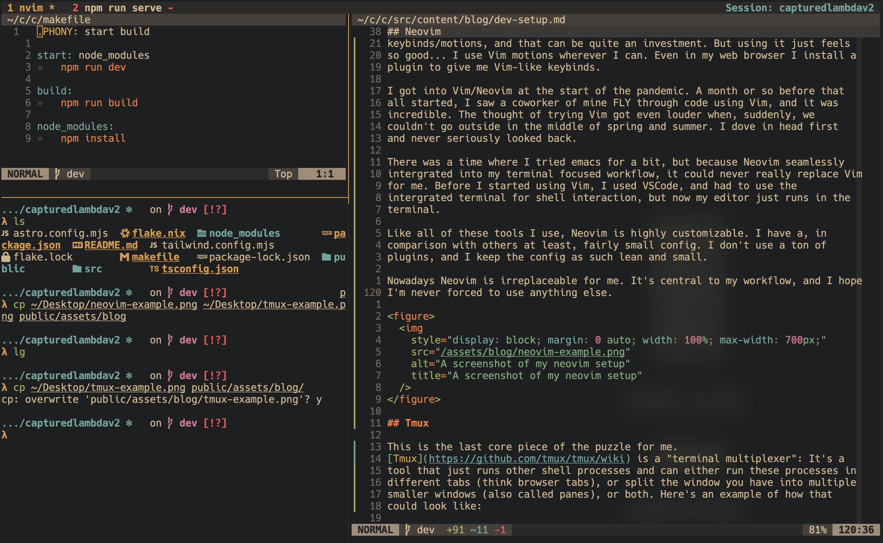Click the tmux-example.png Desktop path link
This screenshot has width=883, height=543.
(x=108, y=387)
